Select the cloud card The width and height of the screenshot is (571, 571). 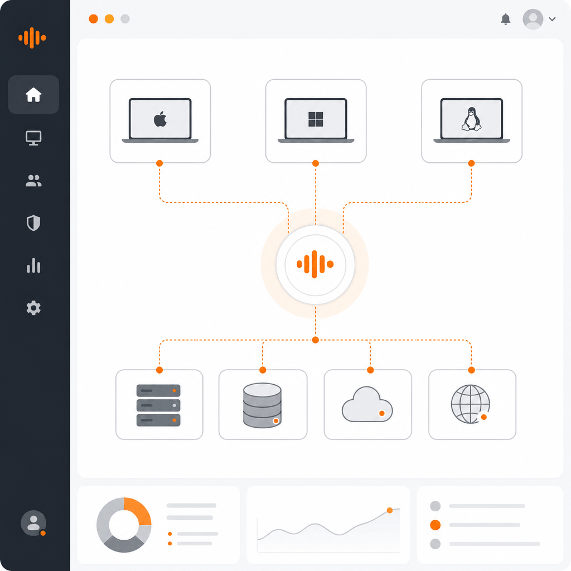368,405
